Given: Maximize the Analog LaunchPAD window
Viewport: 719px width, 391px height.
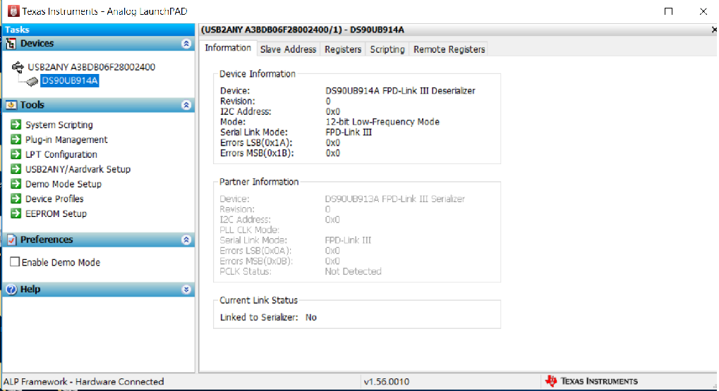Looking at the screenshot, I should coord(669,11).
